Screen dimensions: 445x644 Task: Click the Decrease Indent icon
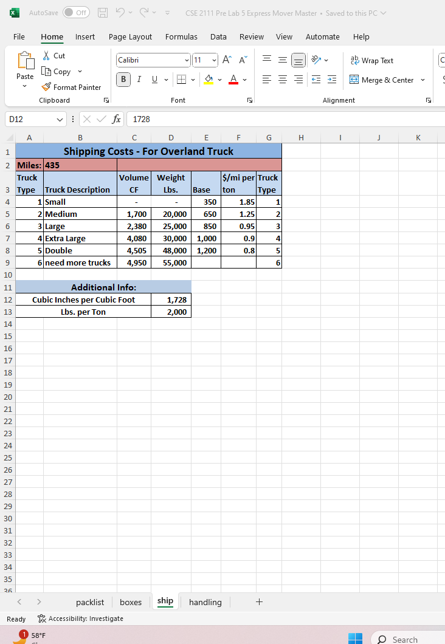pos(316,79)
